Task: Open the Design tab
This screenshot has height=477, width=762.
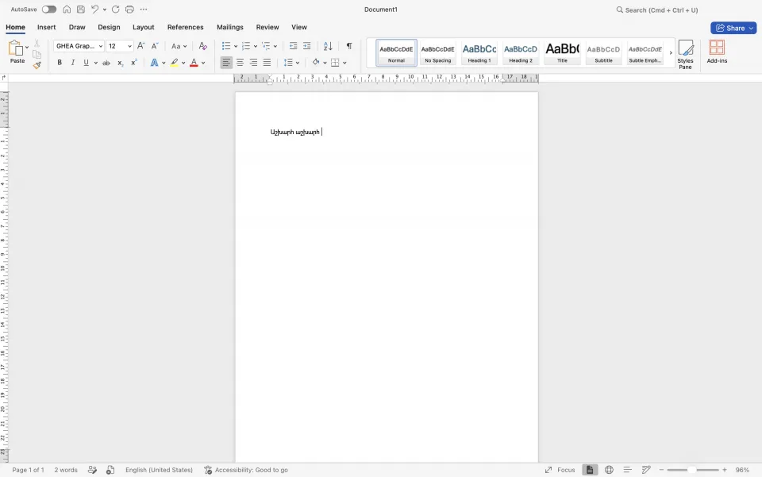Action: coord(109,27)
